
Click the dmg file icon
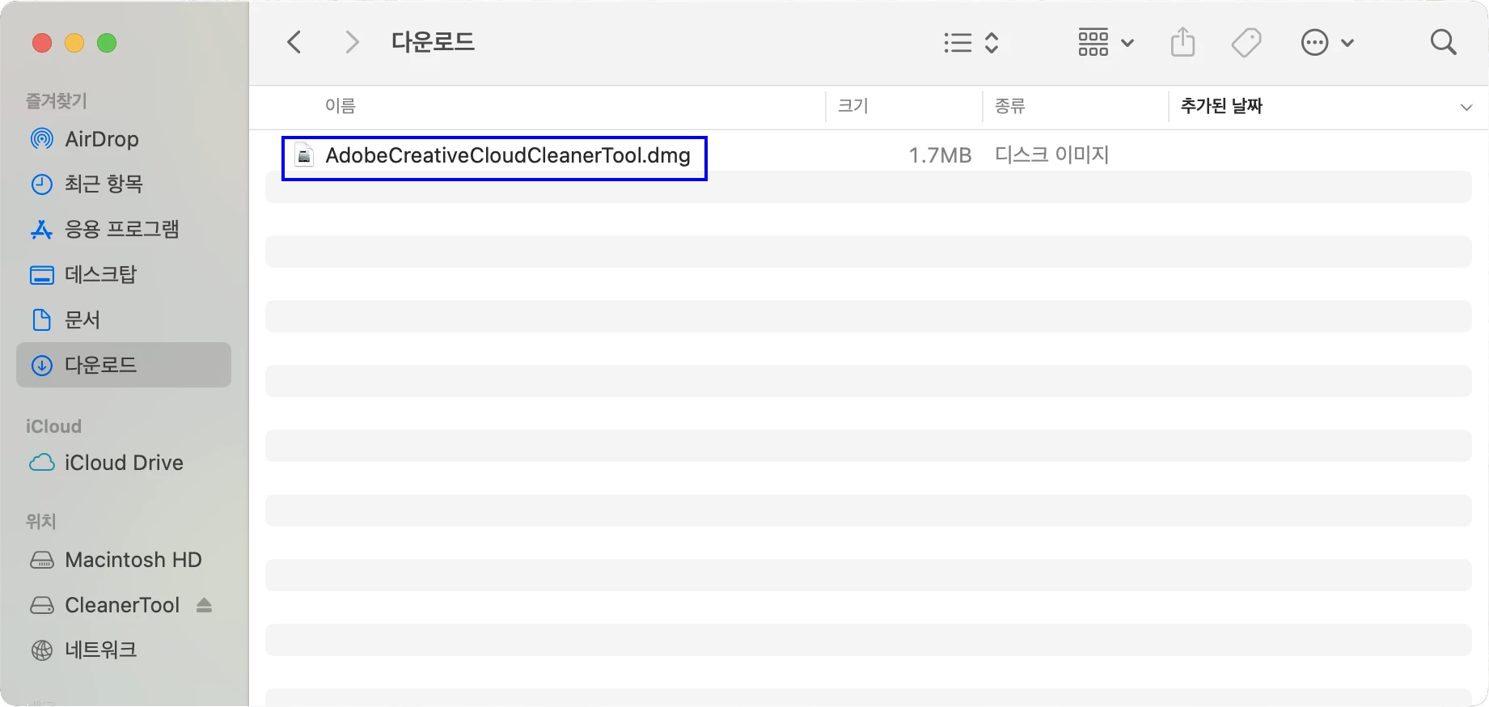click(x=304, y=155)
